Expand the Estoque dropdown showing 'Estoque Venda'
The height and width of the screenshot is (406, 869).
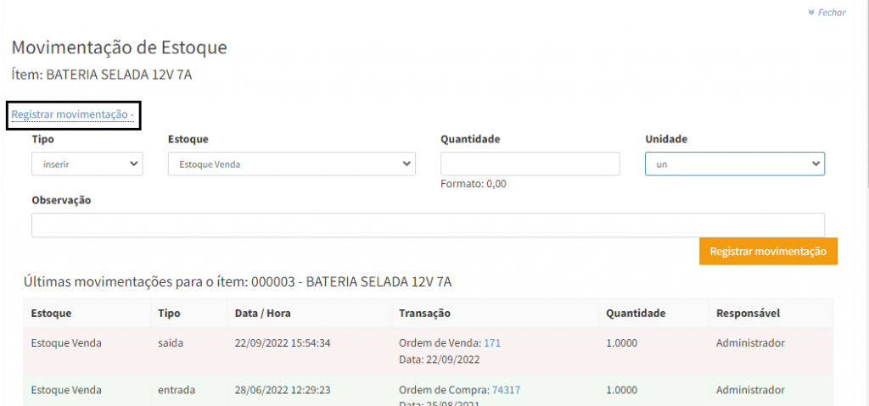[291, 164]
